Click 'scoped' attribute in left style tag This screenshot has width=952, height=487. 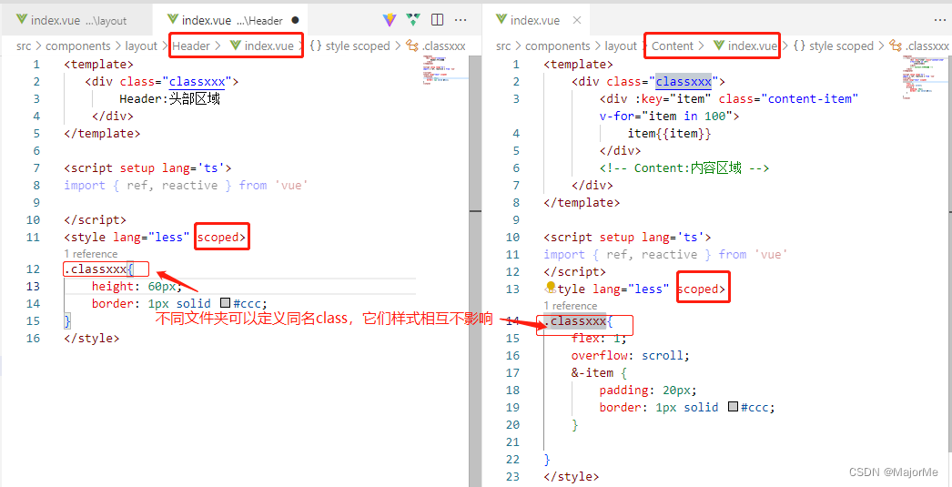[218, 238]
